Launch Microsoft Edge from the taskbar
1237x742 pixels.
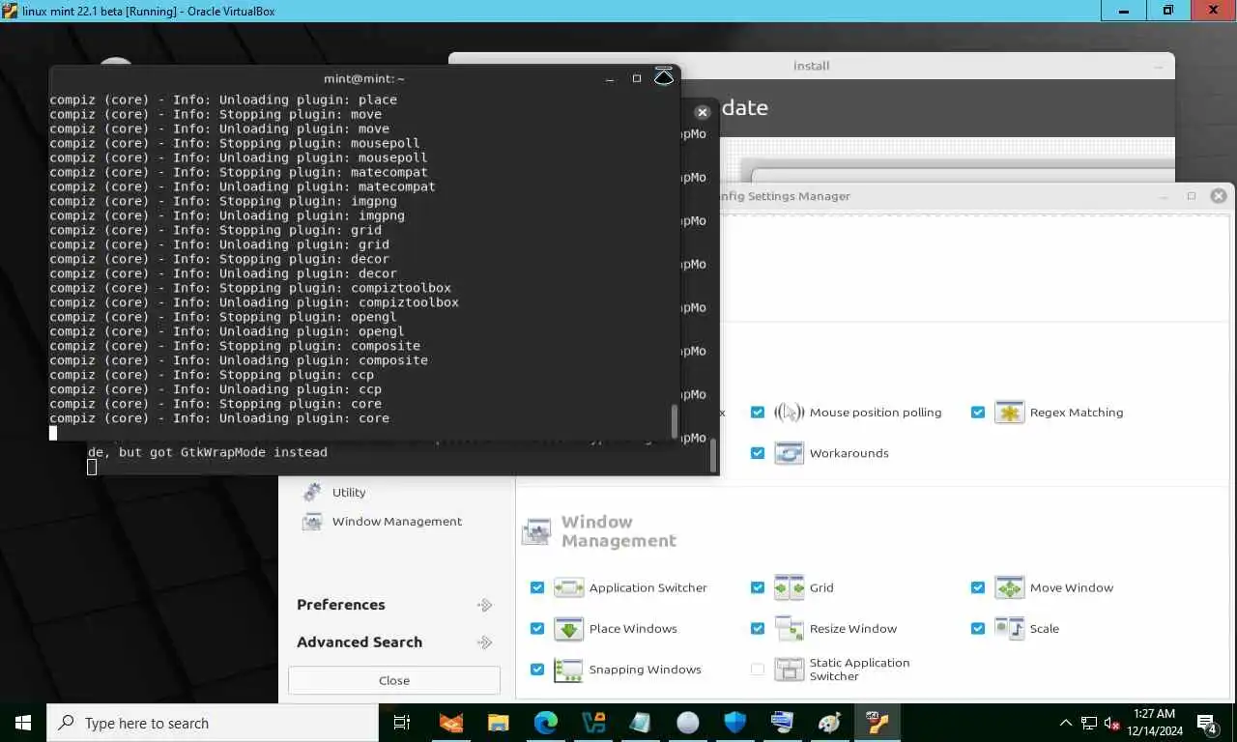(x=546, y=723)
